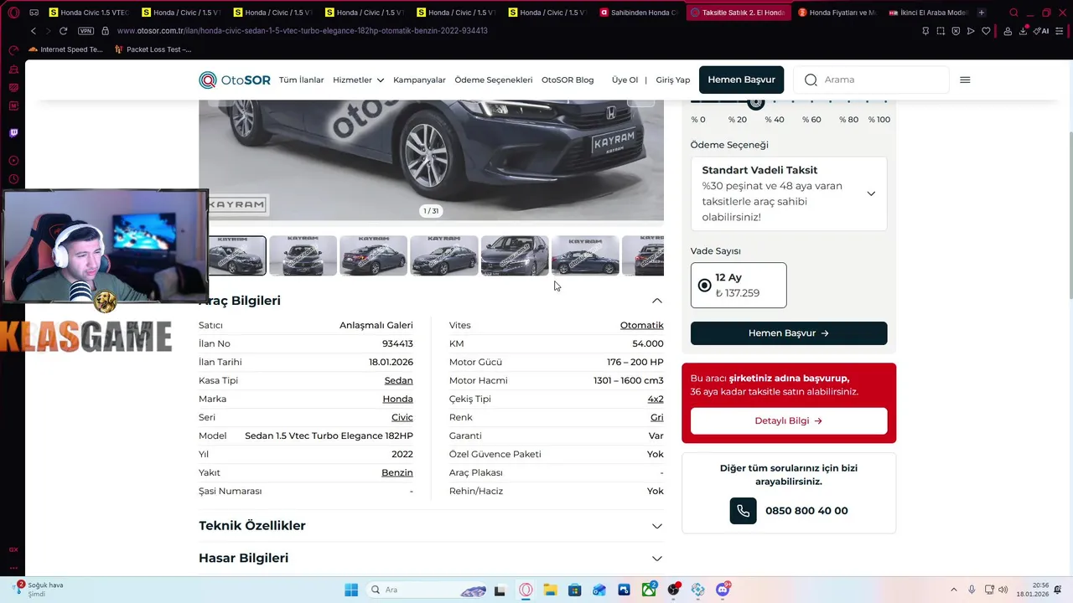Screen dimensions: 1073x603
Task: Click the Civic series link
Action: pyautogui.click(x=402, y=417)
